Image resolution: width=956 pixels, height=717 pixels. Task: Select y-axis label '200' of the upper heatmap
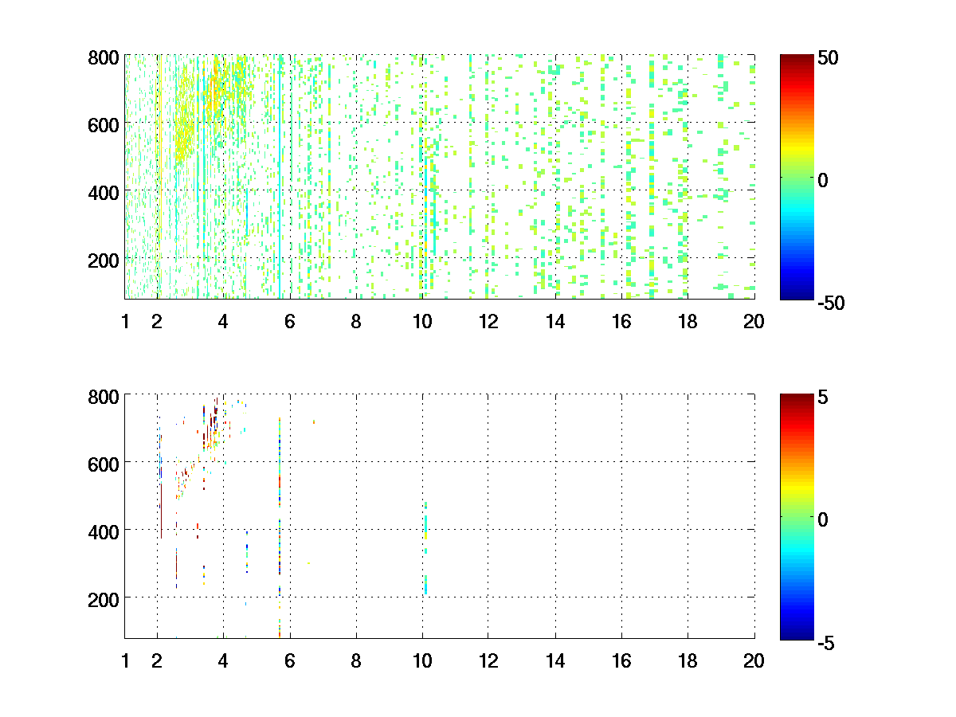(x=104, y=259)
